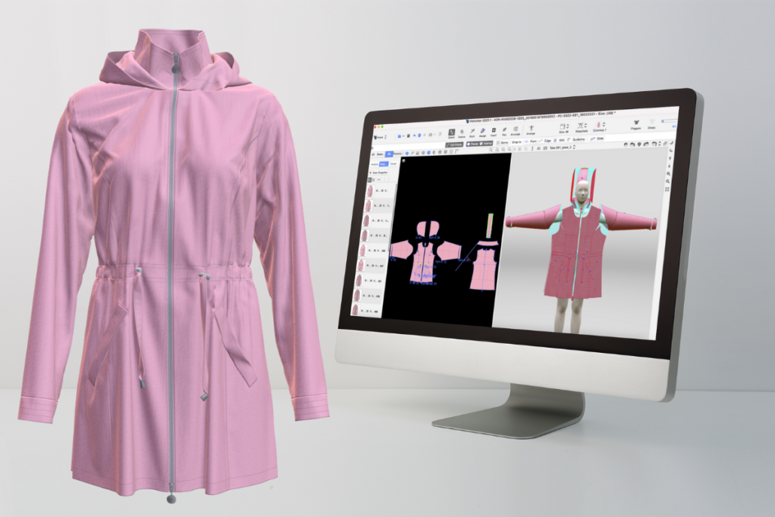This screenshot has width=775, height=517.
Task: Open the Params panel tab
Action: coord(399,154)
